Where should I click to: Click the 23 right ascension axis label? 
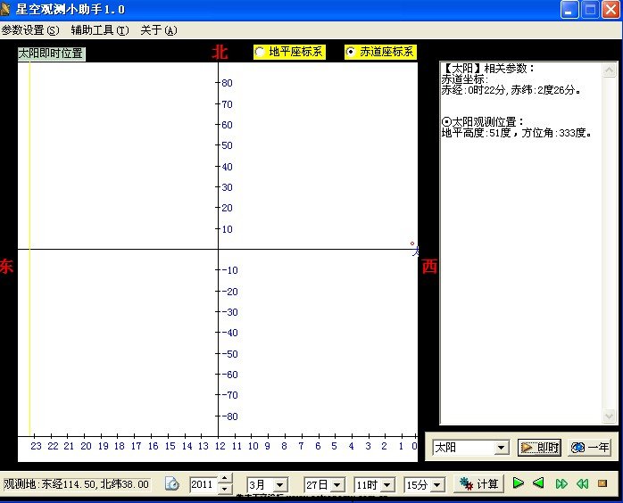pos(36,446)
